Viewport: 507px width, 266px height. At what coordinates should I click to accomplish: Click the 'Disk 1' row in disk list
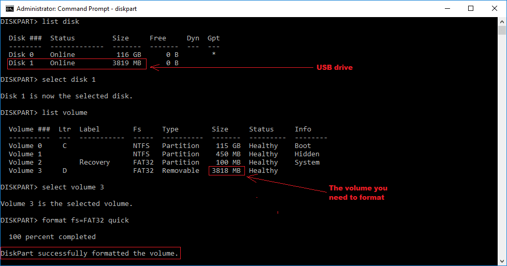coord(78,63)
